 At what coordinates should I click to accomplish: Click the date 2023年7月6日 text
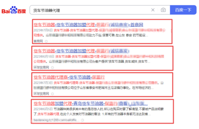[x=43, y=30]
